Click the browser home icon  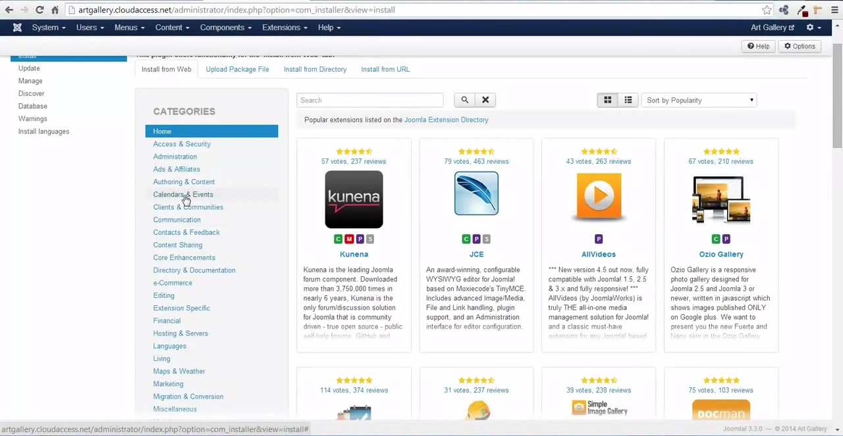click(55, 10)
